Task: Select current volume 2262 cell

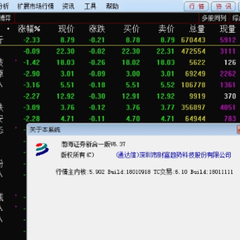Action: pos(228,74)
